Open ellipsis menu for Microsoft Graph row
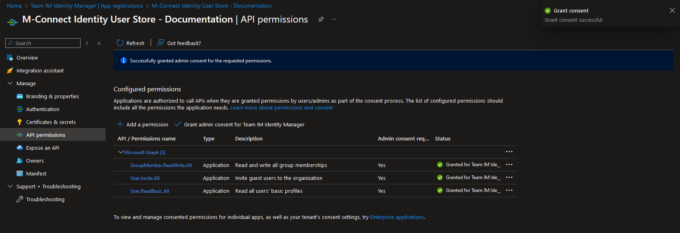 coord(509,152)
